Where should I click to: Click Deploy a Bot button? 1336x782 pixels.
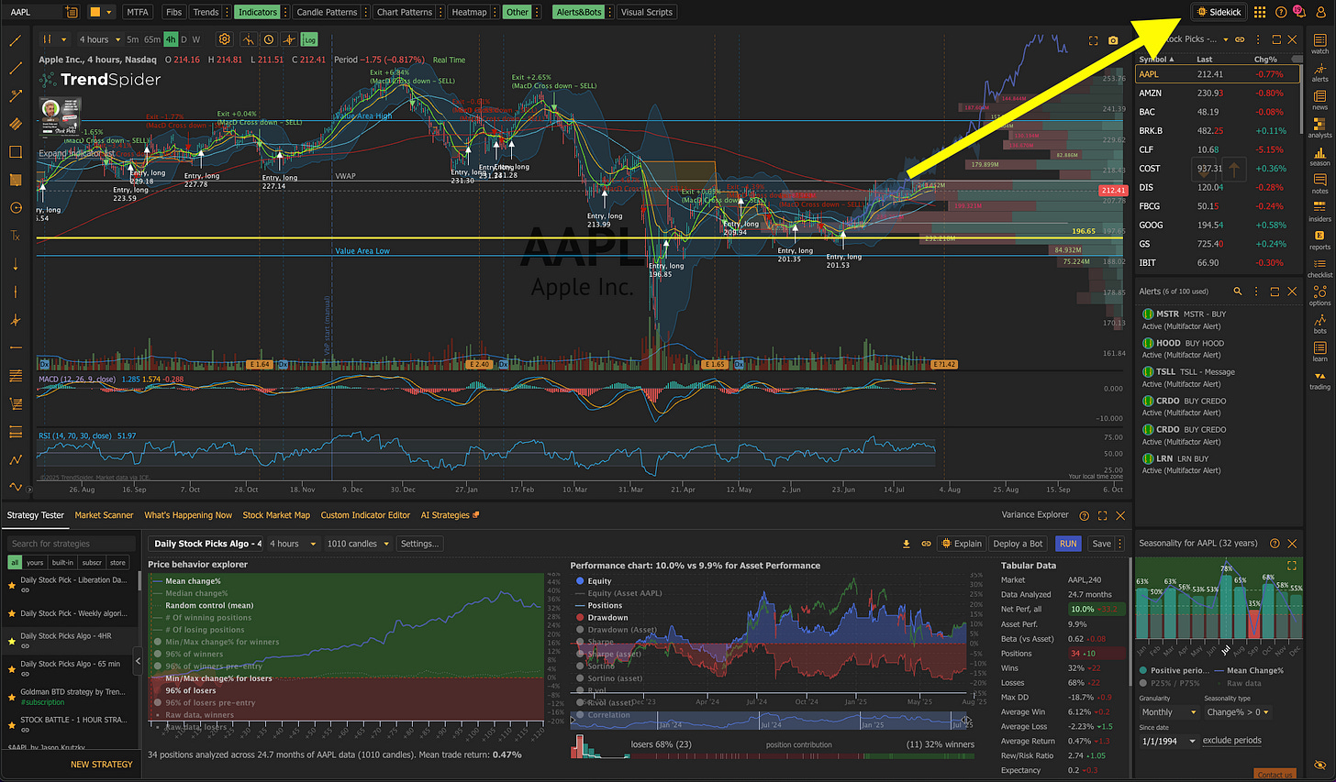[1018, 544]
